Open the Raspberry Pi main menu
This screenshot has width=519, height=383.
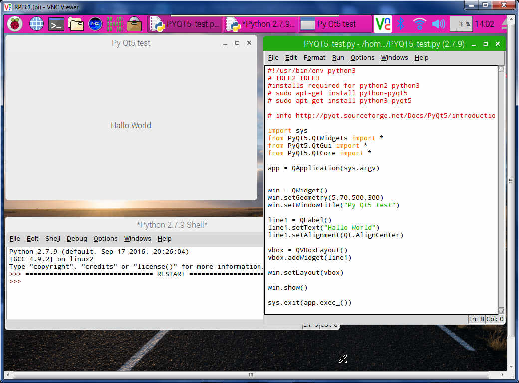[15, 23]
